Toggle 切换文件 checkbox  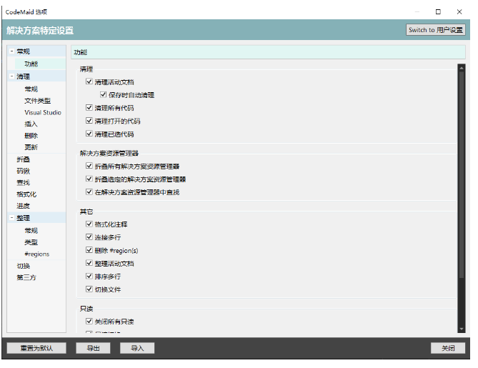pyautogui.click(x=89, y=289)
